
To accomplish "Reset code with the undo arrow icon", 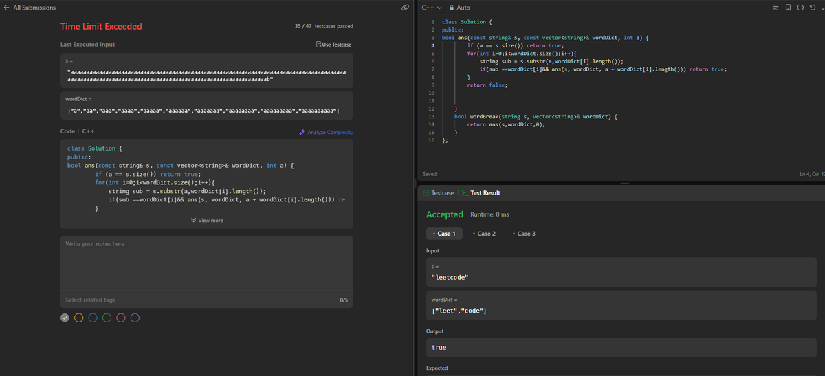I will pyautogui.click(x=813, y=8).
